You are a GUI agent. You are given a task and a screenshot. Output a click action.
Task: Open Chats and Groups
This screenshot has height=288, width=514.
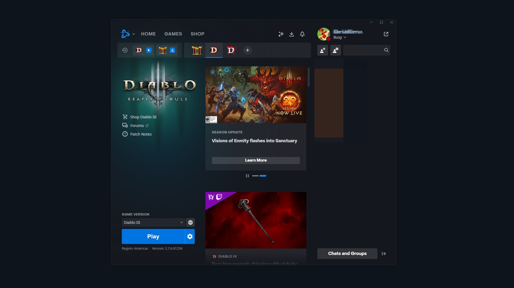point(347,254)
